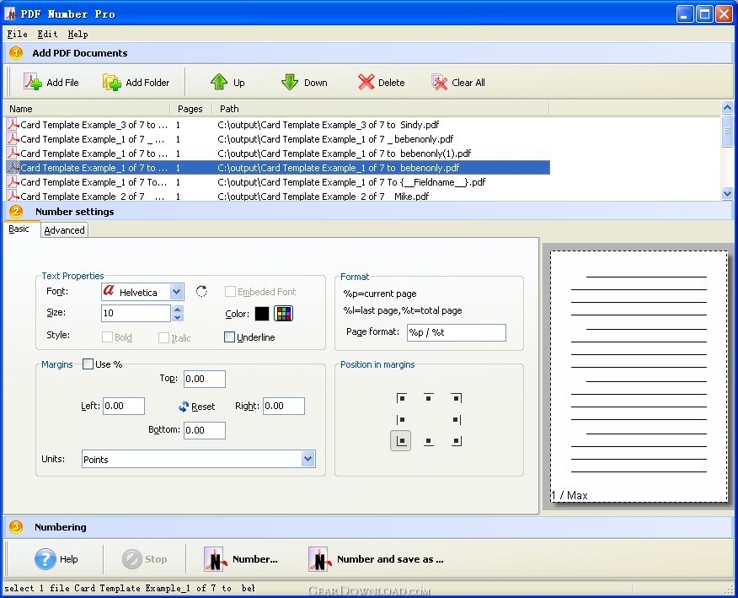Delete the selected PDF document
This screenshot has width=738, height=598.
coord(381,82)
